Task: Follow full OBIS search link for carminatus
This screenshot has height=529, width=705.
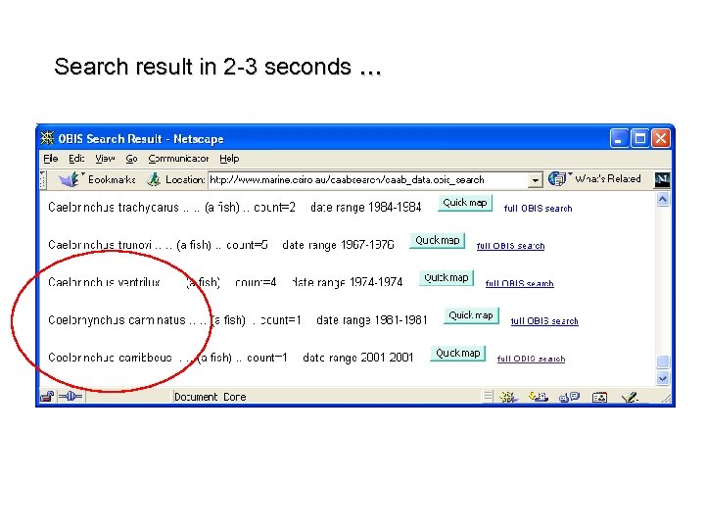Action: coord(544,321)
